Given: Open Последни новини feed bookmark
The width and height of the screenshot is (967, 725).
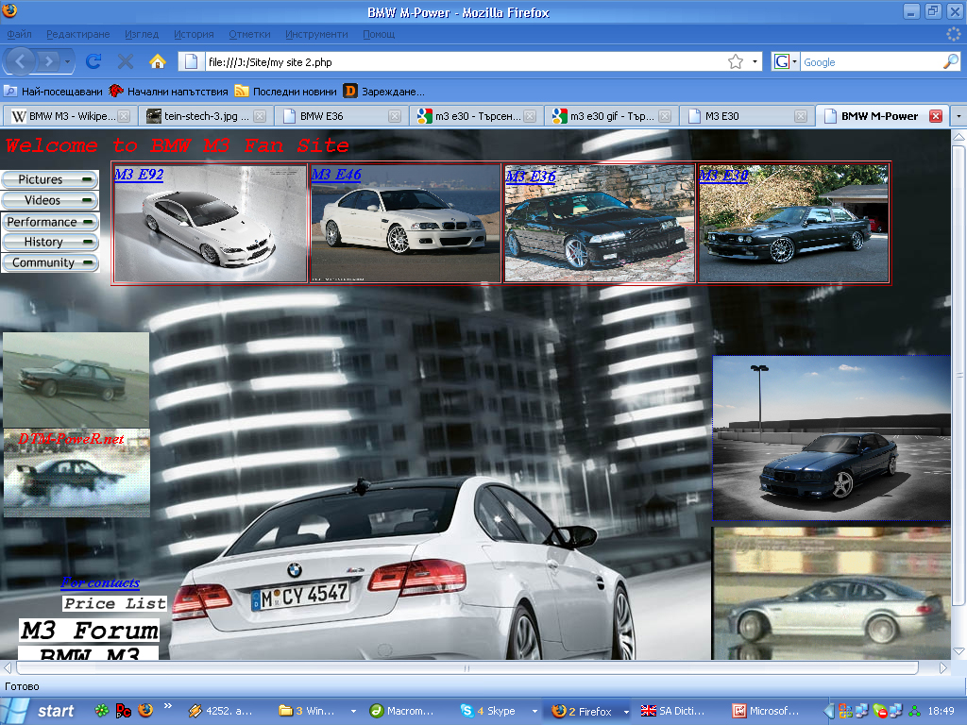Looking at the screenshot, I should tap(285, 92).
